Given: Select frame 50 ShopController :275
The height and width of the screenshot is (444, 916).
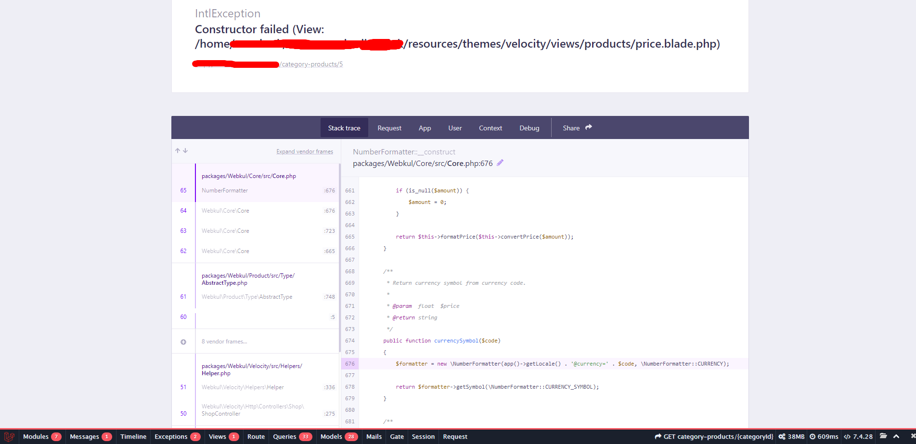Looking at the screenshot, I should point(256,410).
